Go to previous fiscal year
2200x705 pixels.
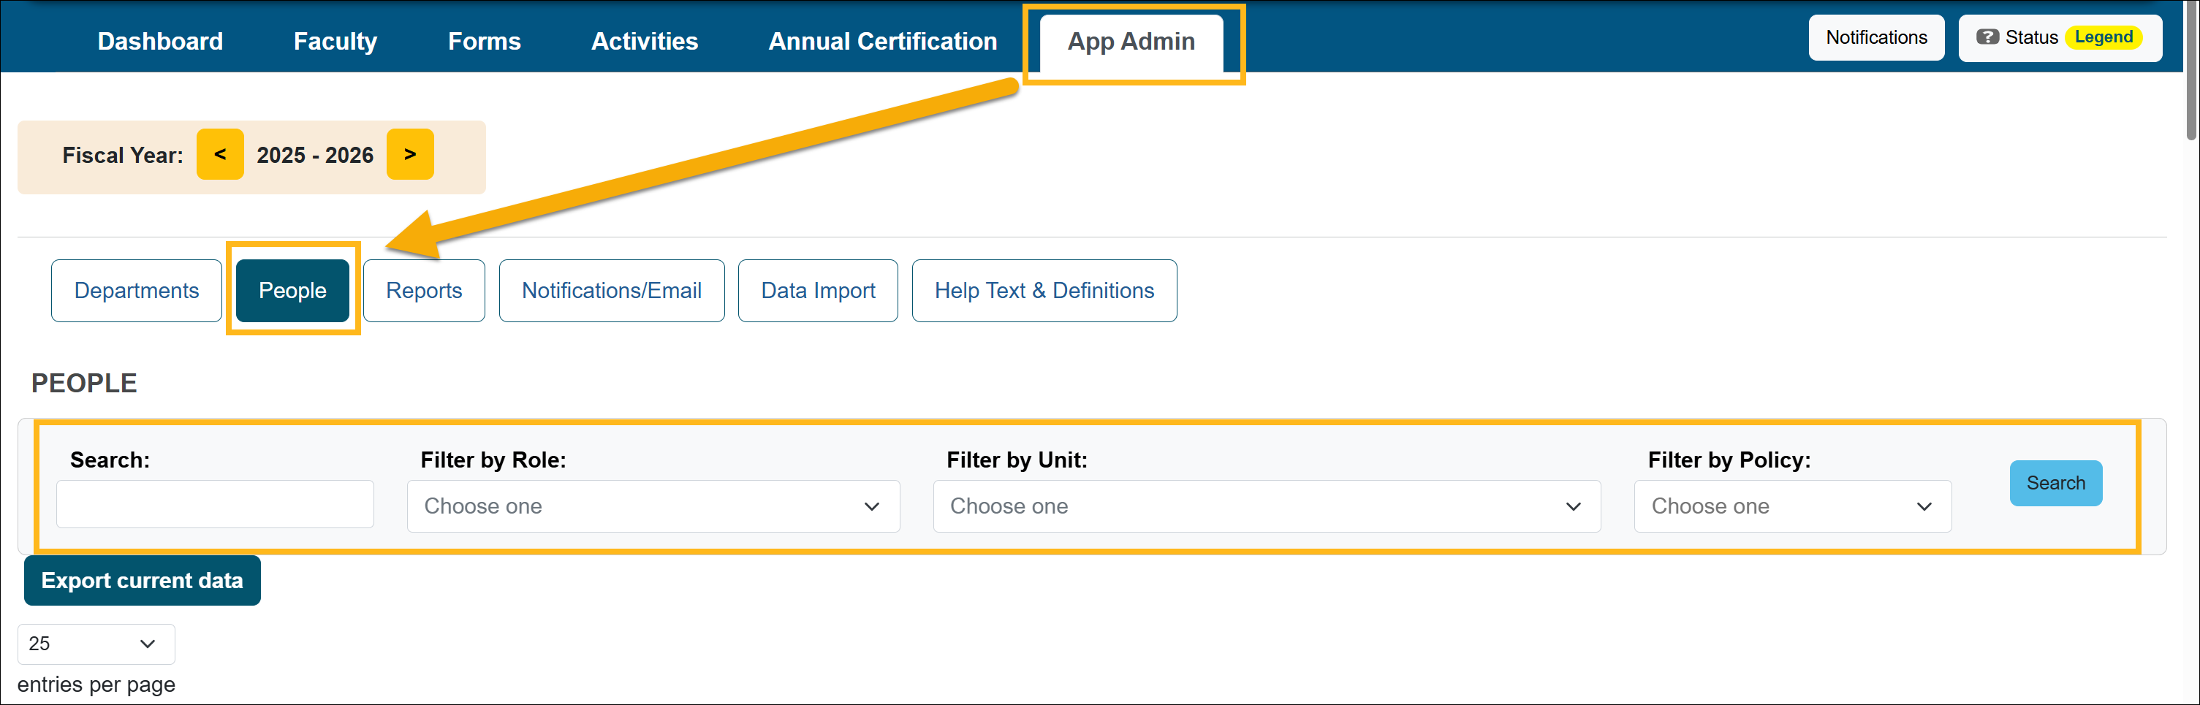[219, 154]
